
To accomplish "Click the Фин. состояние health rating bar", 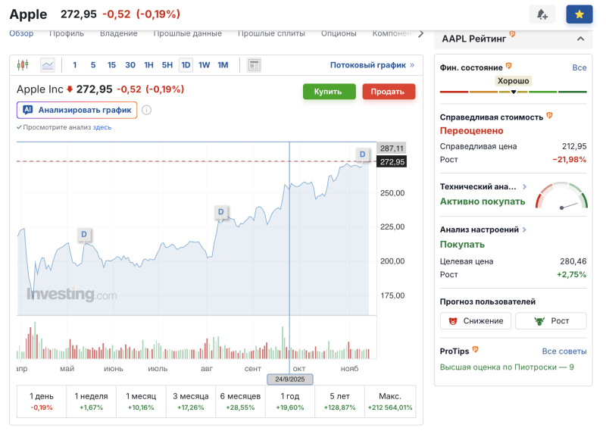I will pyautogui.click(x=513, y=92).
